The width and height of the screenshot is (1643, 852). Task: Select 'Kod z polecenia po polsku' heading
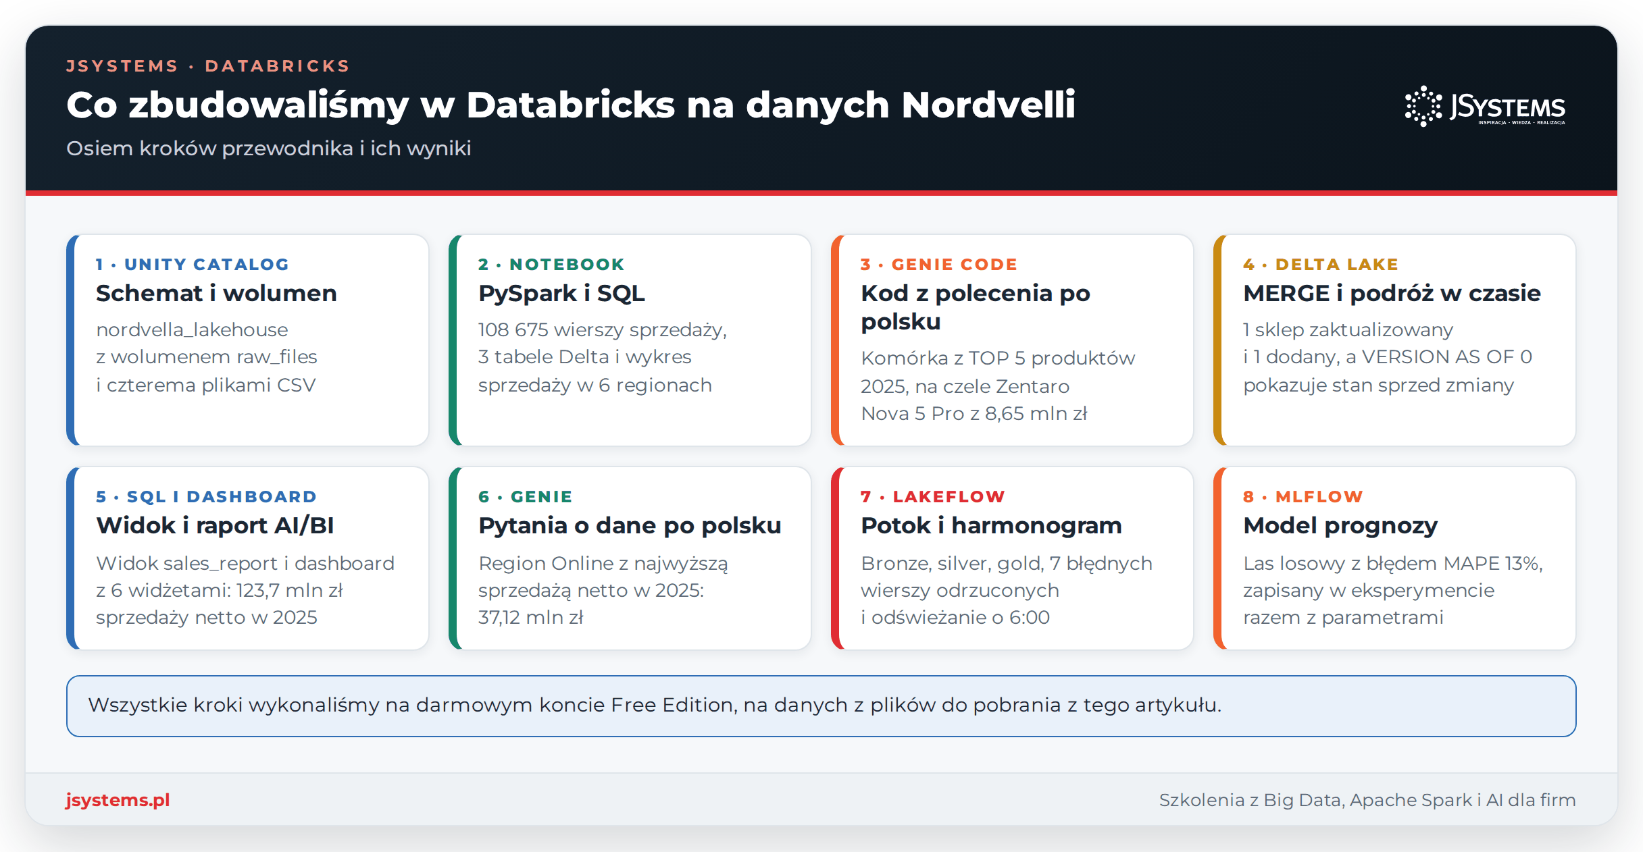(x=976, y=307)
